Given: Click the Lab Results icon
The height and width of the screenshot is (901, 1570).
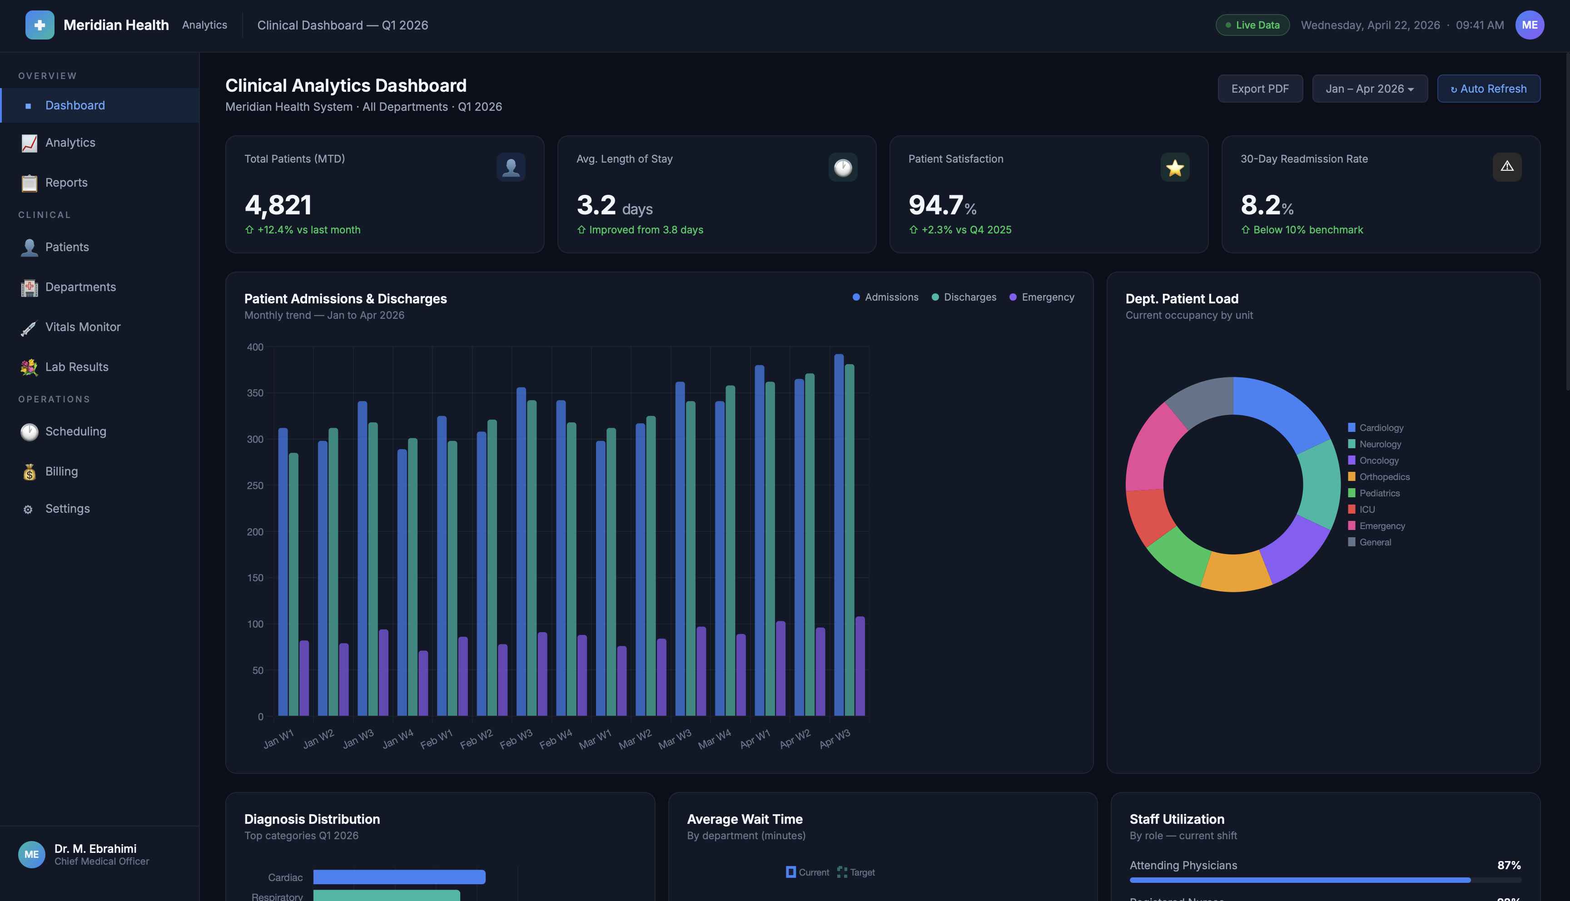Looking at the screenshot, I should click(29, 367).
